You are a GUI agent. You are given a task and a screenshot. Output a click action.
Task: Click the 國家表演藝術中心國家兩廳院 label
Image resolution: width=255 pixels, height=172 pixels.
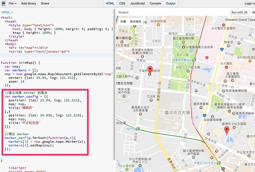[x=229, y=105]
